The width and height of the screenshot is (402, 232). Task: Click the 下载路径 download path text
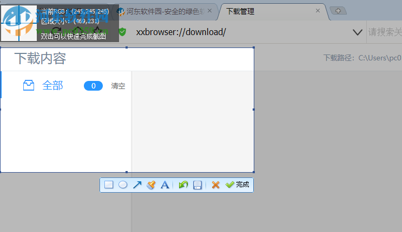coord(363,58)
